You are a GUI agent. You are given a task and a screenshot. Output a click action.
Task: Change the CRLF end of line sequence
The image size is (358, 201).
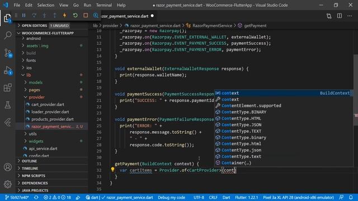tap(213, 197)
